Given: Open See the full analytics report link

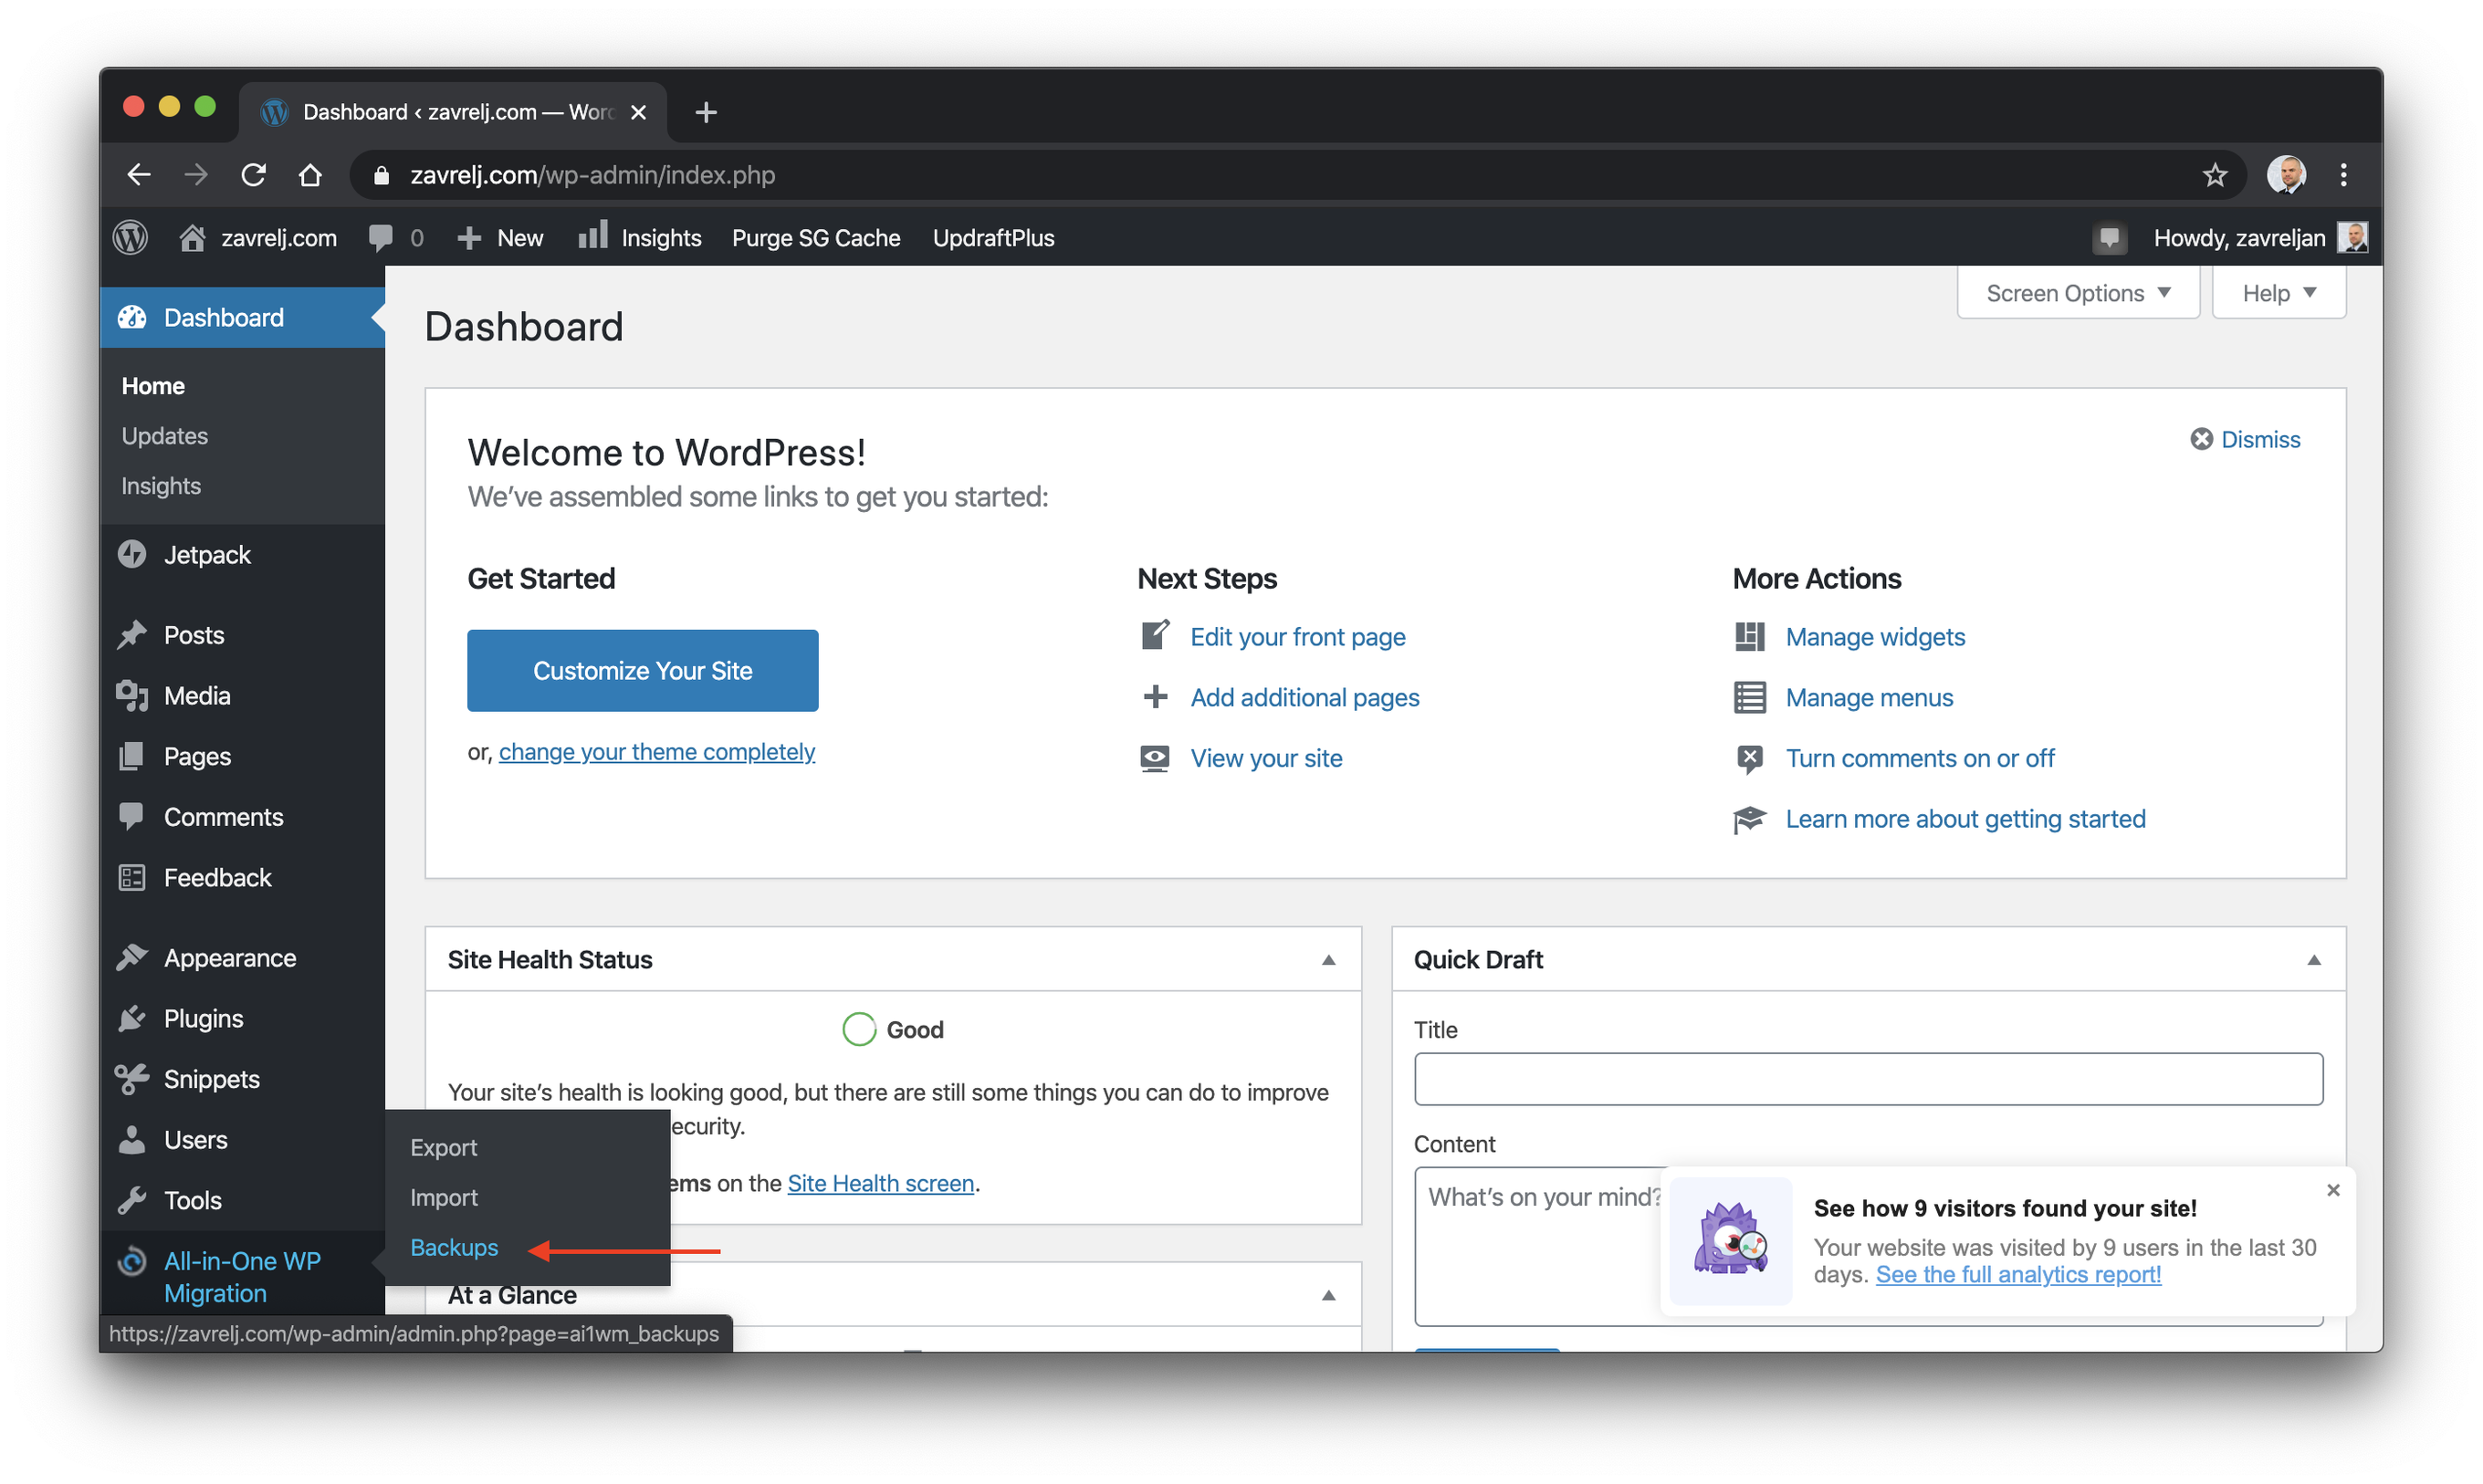Looking at the screenshot, I should [x=2018, y=1275].
